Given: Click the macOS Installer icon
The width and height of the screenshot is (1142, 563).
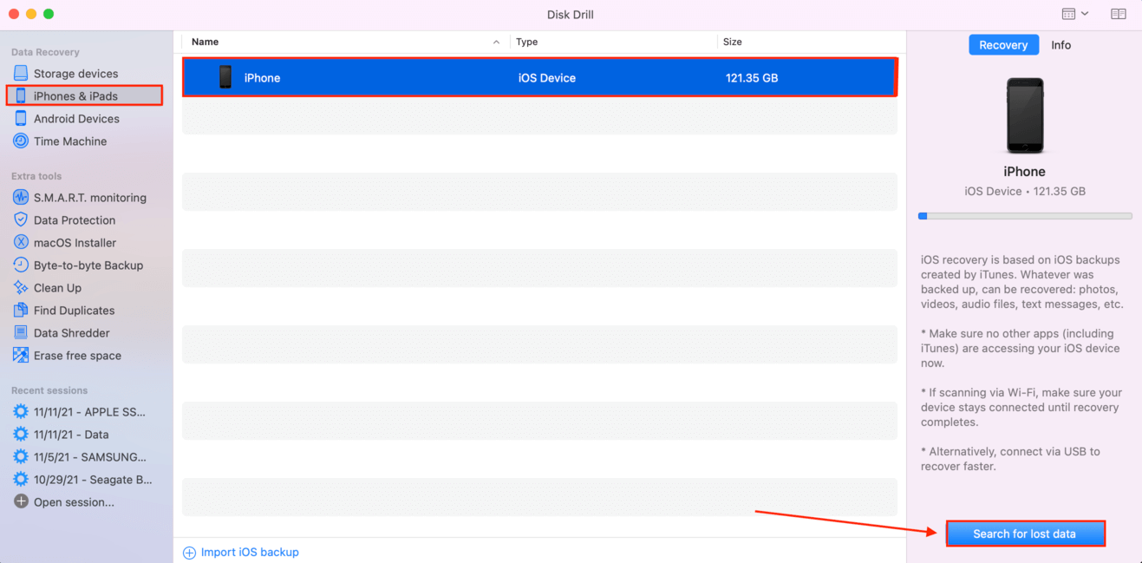Looking at the screenshot, I should [21, 243].
